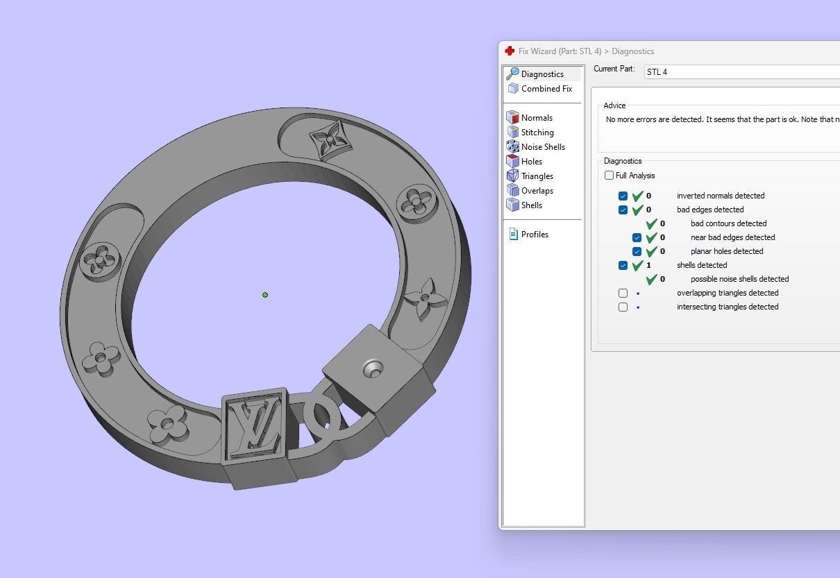
Task: Click the 'bad contours detected' text
Action: (x=728, y=223)
